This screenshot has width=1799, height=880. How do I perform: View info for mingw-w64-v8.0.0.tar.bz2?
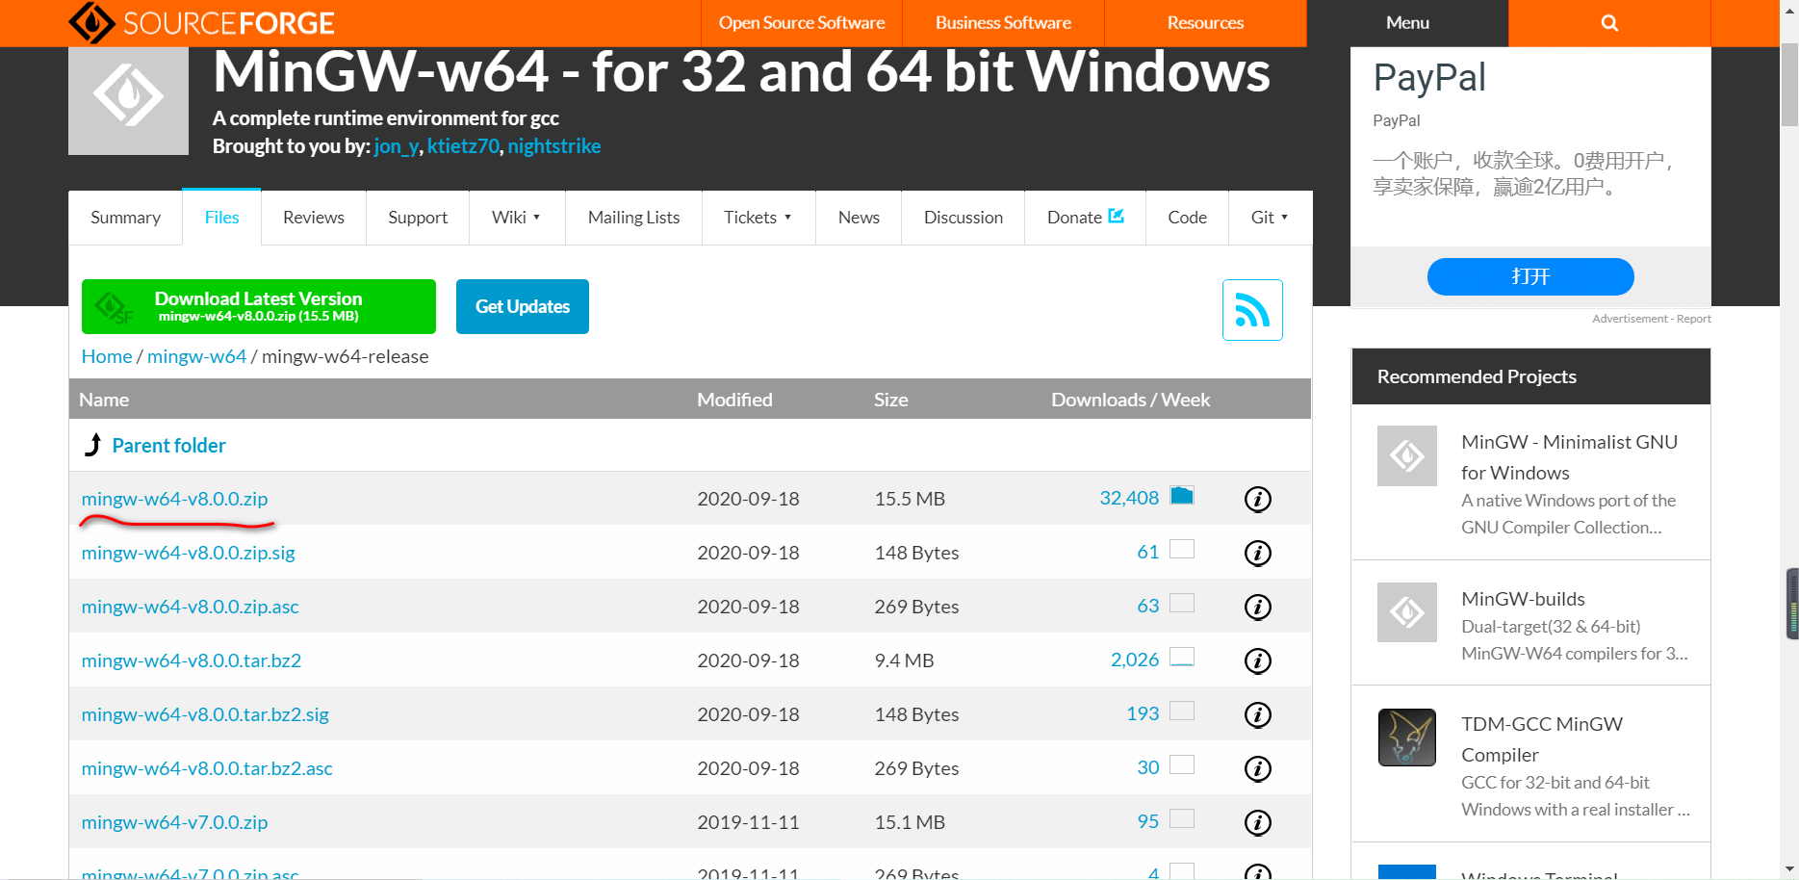tap(1258, 660)
